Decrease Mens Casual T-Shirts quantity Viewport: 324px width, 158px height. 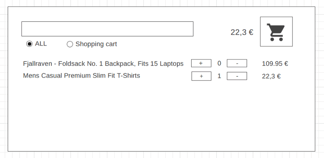pyautogui.click(x=237, y=76)
